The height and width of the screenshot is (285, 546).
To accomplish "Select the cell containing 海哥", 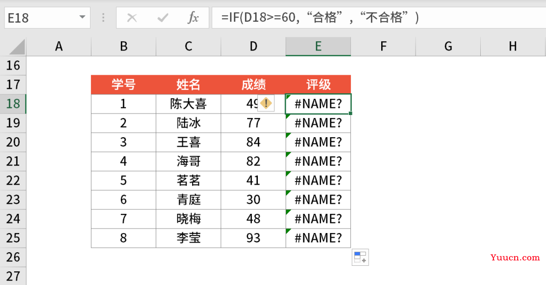I will pos(189,161).
